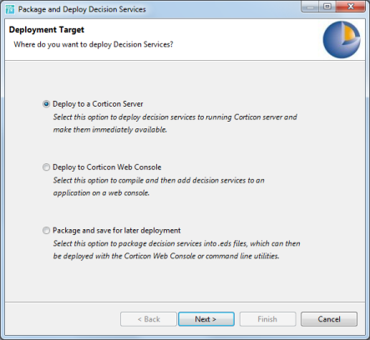Click the "Package and save for later deployment" label
This screenshot has height=340, width=370.
[117, 231]
